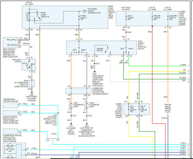Click the "WHT" label below connector H
This screenshot has width=193, height=159.
pos(108,61)
